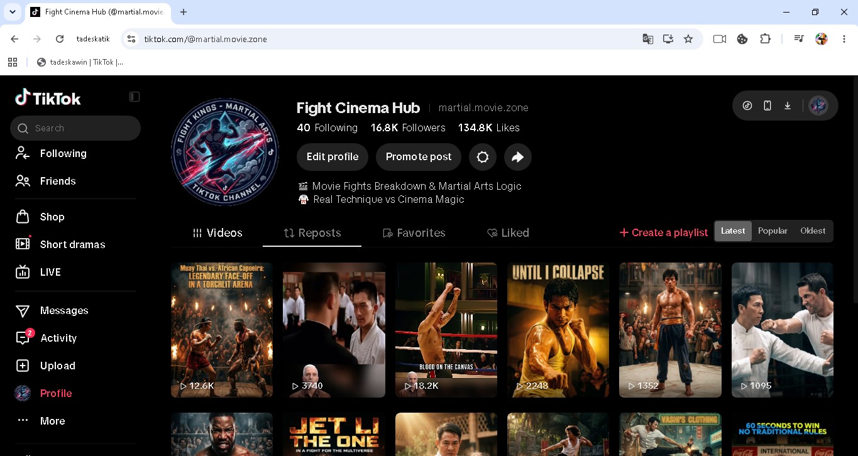Click Create a playlist
Viewport: 858px width, 456px height.
664,232
